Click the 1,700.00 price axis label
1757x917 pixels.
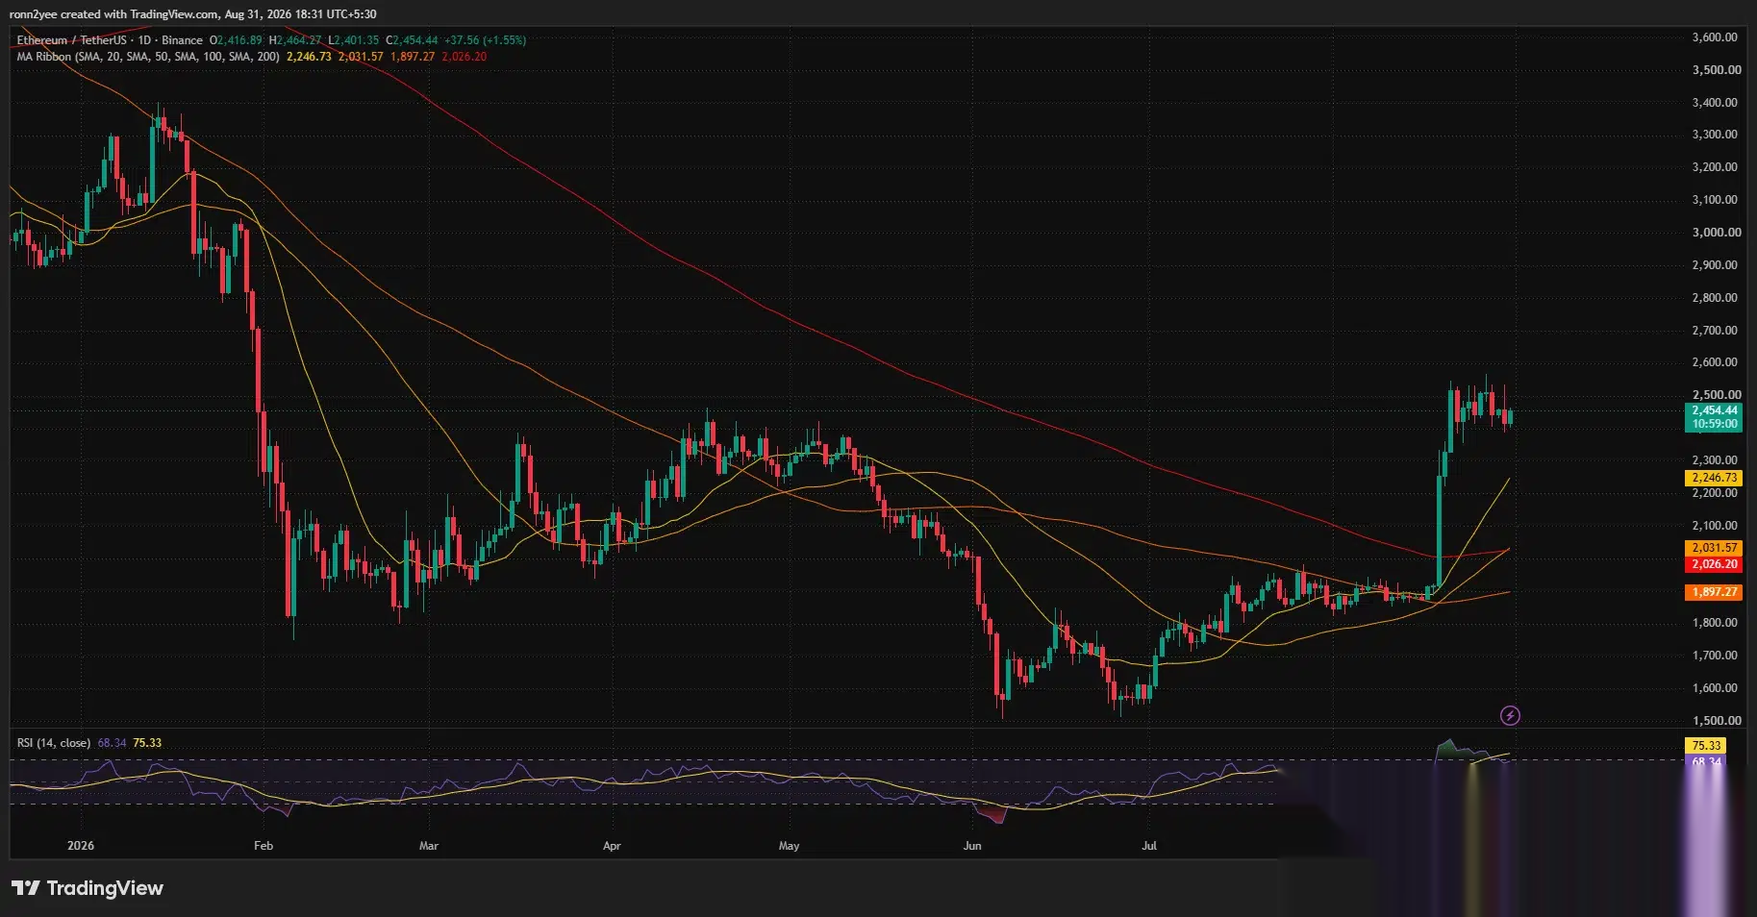click(1716, 656)
